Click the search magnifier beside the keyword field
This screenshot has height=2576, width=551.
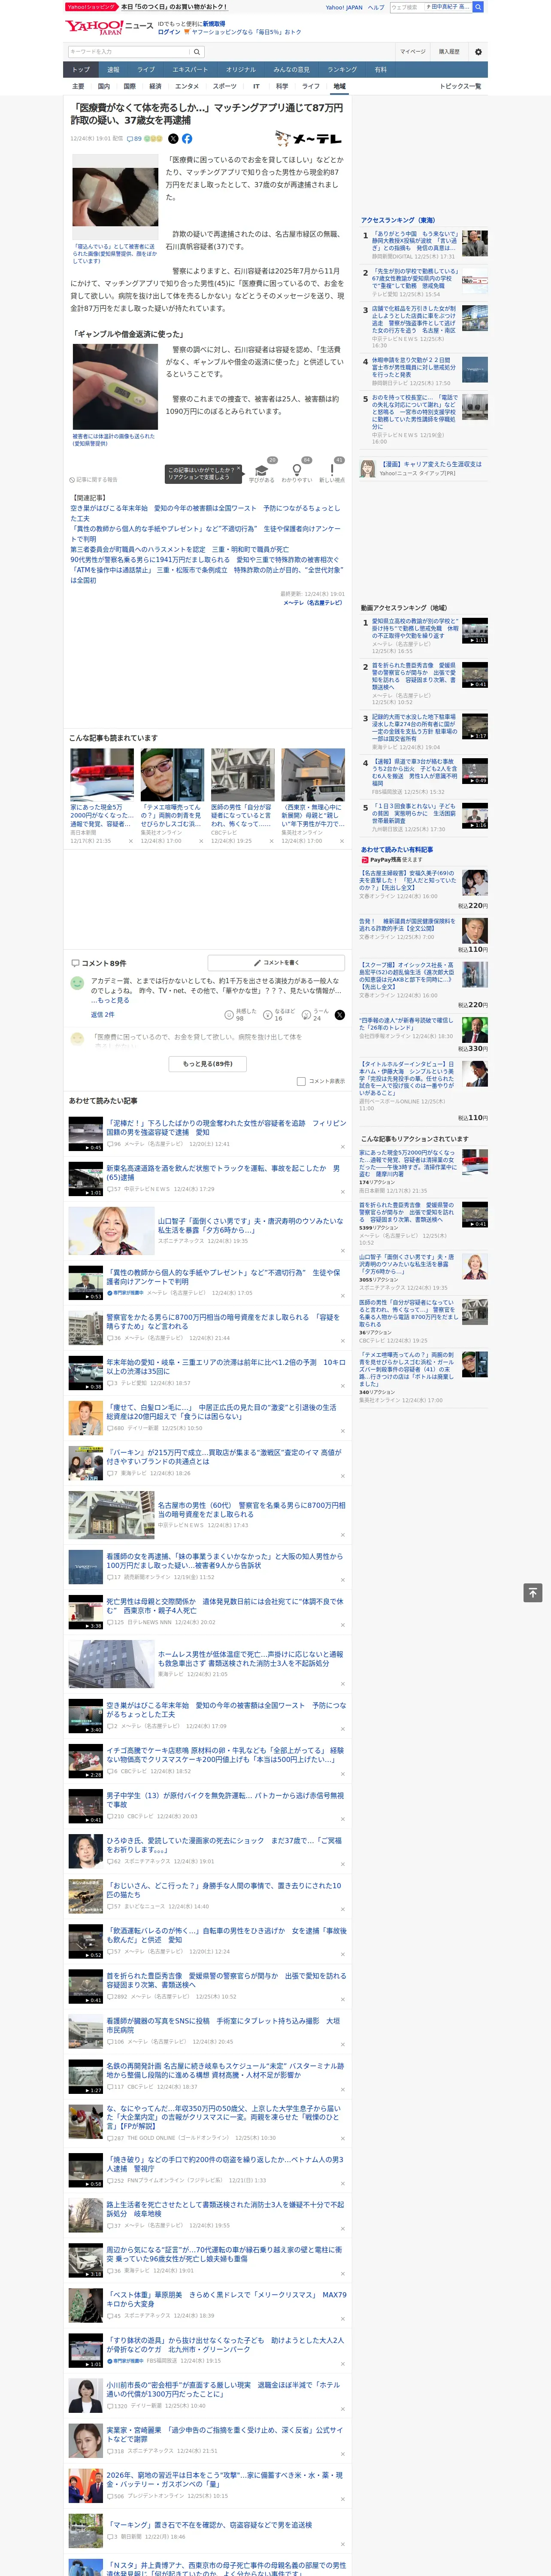click(197, 52)
